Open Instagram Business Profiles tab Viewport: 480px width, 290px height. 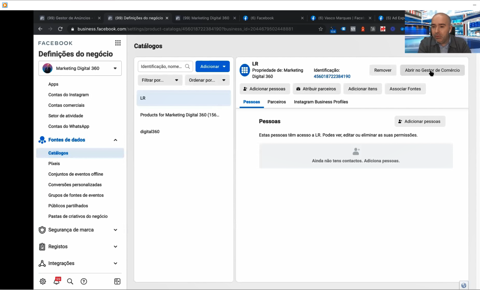[x=321, y=102]
